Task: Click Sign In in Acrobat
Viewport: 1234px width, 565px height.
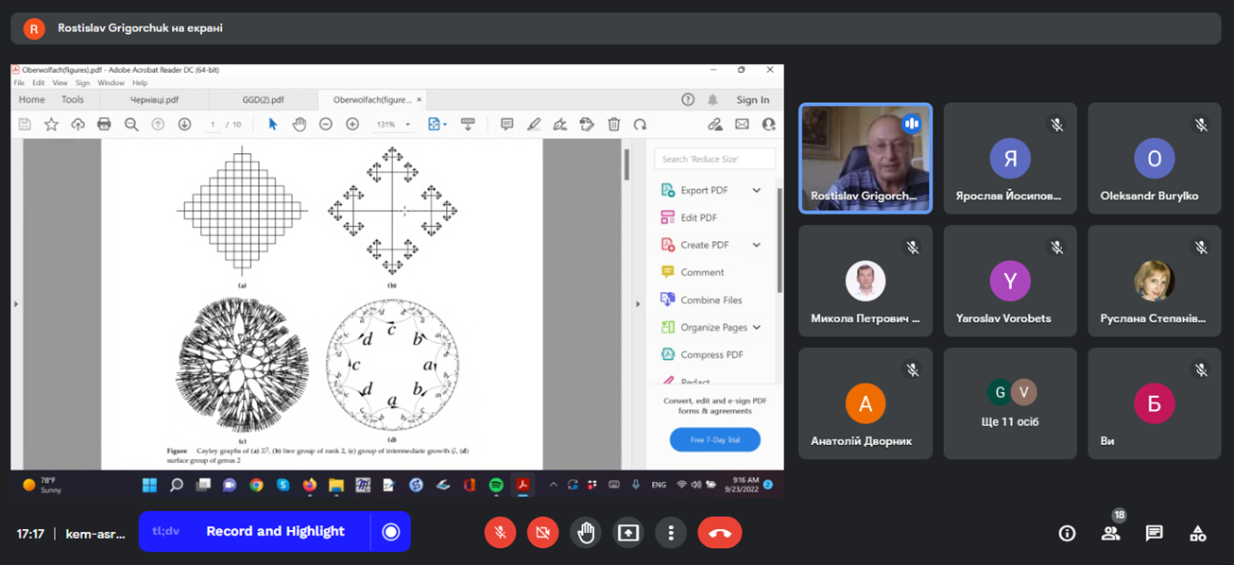Action: coord(753,99)
